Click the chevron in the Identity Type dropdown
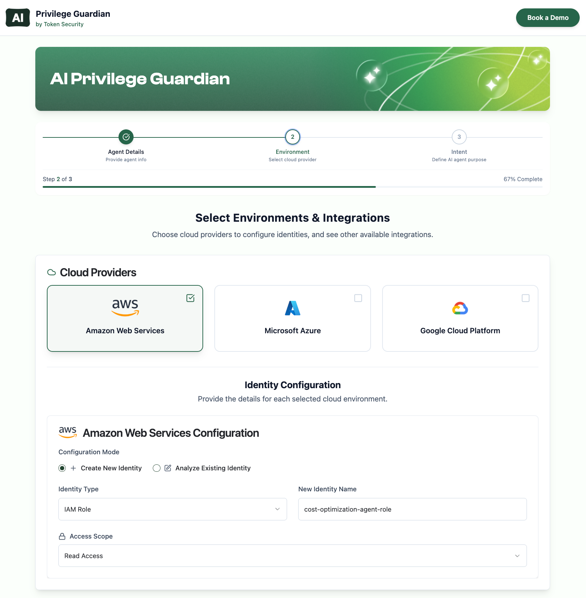Viewport: 586px width, 598px height. pyautogui.click(x=278, y=509)
